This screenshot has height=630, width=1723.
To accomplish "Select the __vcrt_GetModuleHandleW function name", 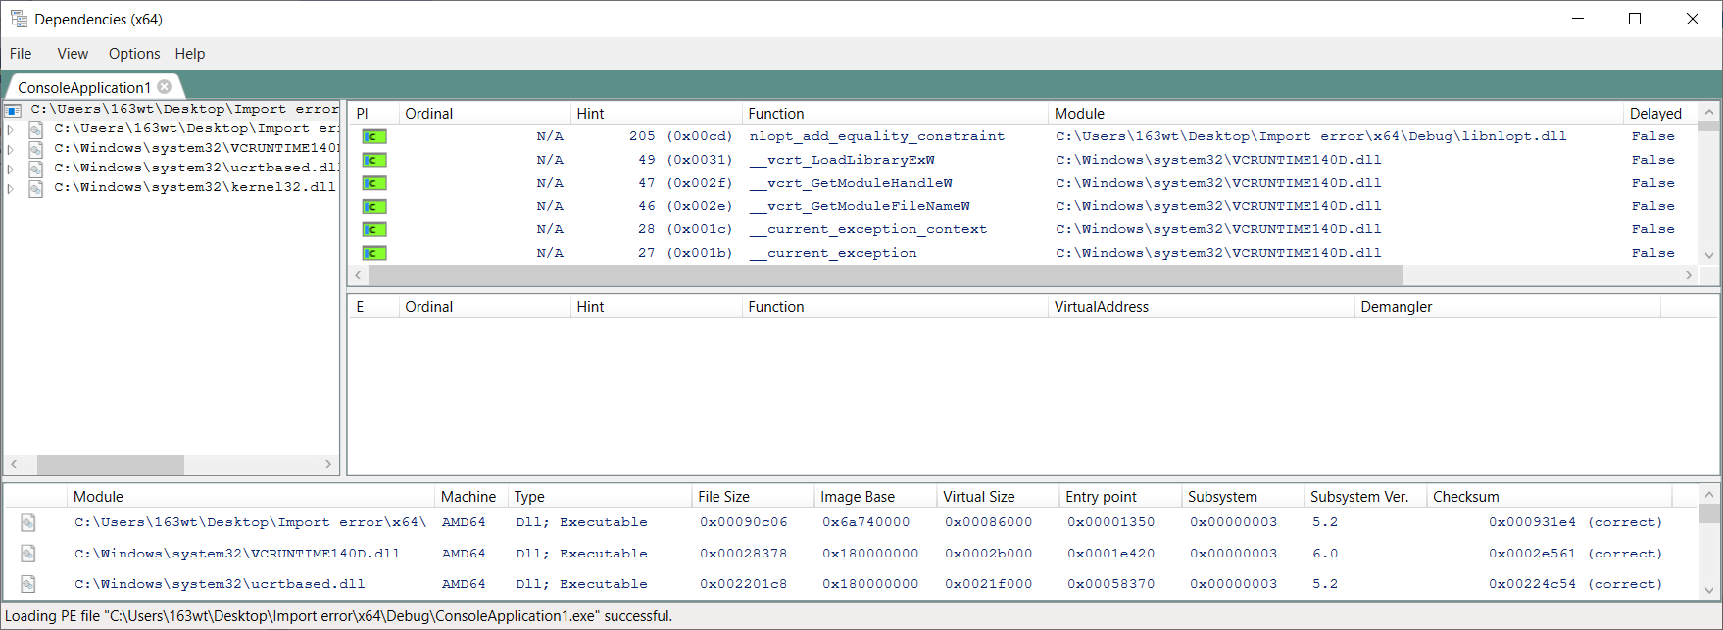I will (x=851, y=183).
